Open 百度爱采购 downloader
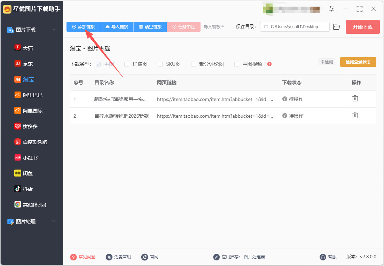The image size is (384, 266). pyautogui.click(x=31, y=142)
